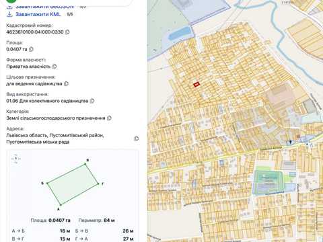The image size is (323, 242).
Task: Copy cadastral number 4623610100:04:000:0330
Action: click(x=67, y=32)
